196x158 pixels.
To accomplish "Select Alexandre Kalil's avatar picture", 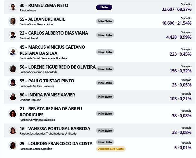I will [x=13, y=21].
